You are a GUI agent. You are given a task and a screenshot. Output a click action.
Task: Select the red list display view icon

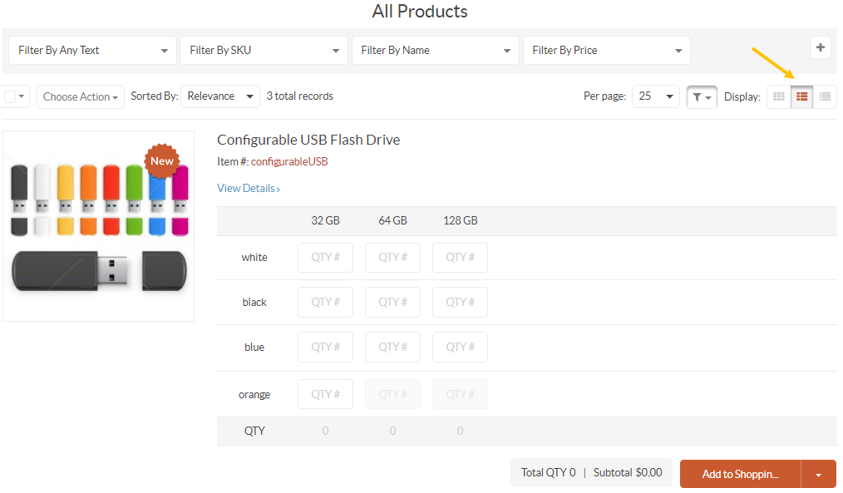(x=801, y=96)
